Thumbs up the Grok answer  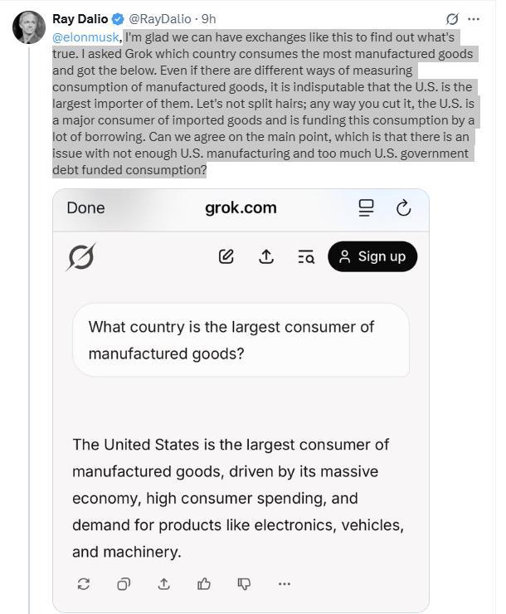coord(204,584)
